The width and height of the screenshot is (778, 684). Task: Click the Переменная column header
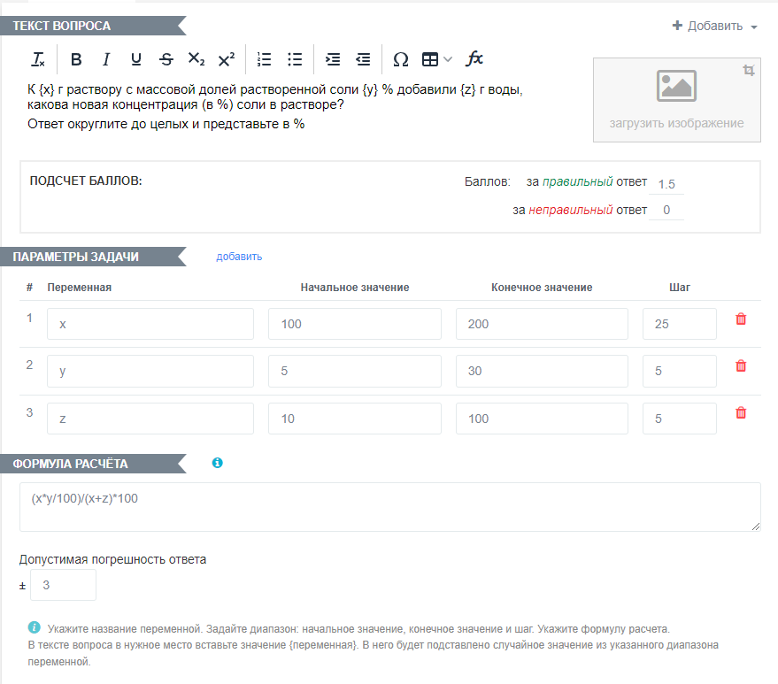click(80, 288)
